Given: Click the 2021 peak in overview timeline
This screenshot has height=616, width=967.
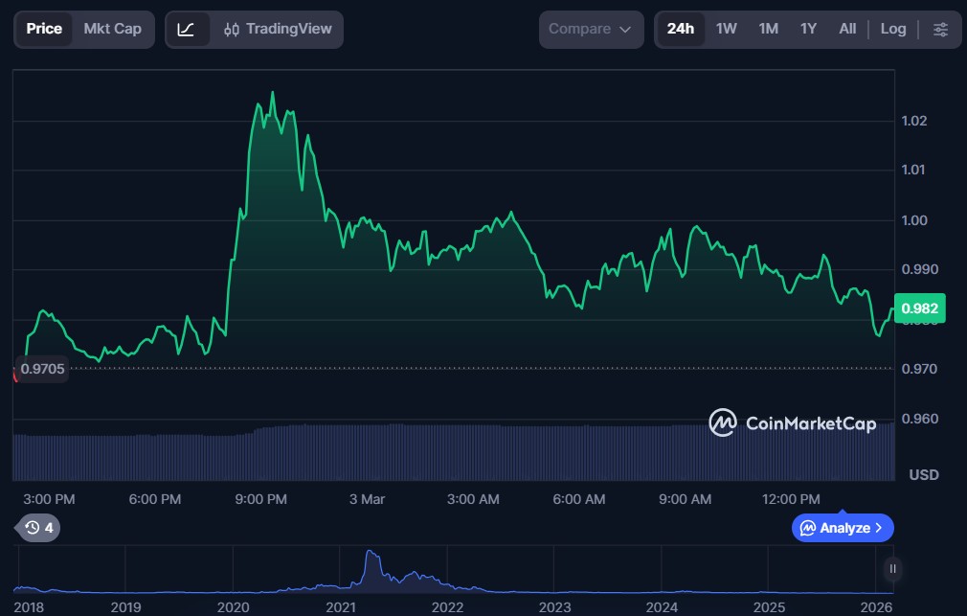Looking at the screenshot, I should 370,556.
